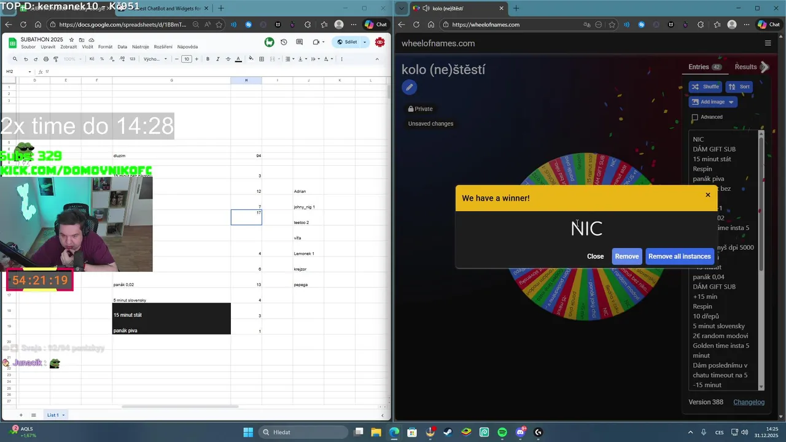This screenshot has height=442, width=786.
Task: Click the Sdílet share button
Action: [347, 42]
